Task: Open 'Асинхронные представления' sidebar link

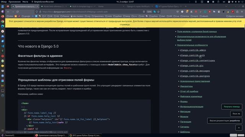Action: 195,81
